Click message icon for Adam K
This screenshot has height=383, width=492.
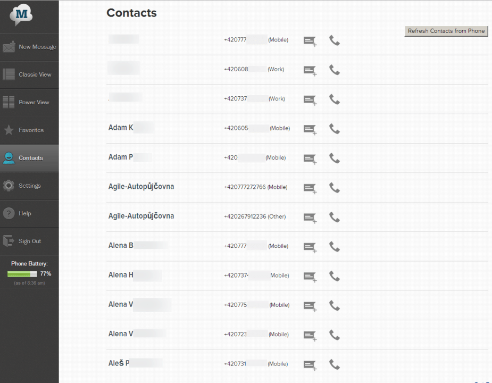pos(309,129)
